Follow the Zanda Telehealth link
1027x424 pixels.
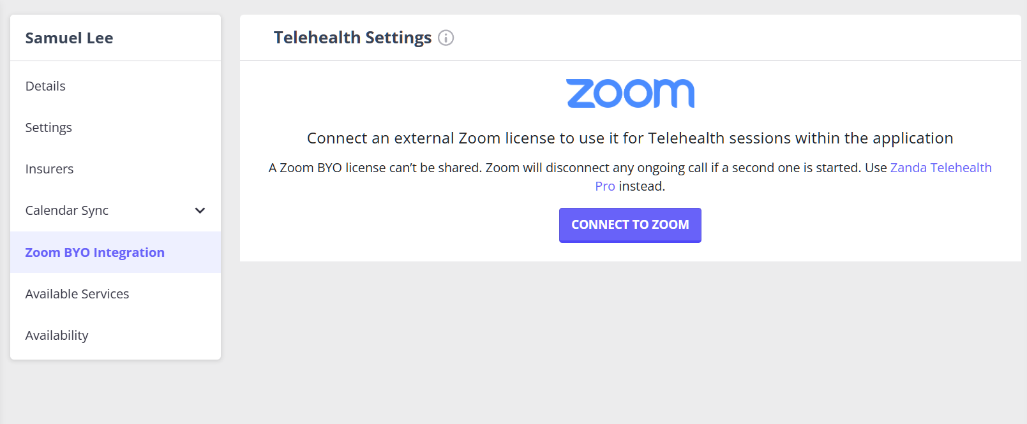pyautogui.click(x=940, y=168)
